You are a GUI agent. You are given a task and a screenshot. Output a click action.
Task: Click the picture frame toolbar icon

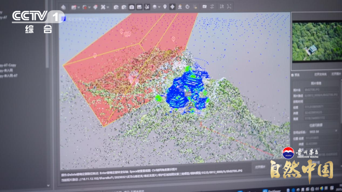pyautogui.click(x=204, y=7)
